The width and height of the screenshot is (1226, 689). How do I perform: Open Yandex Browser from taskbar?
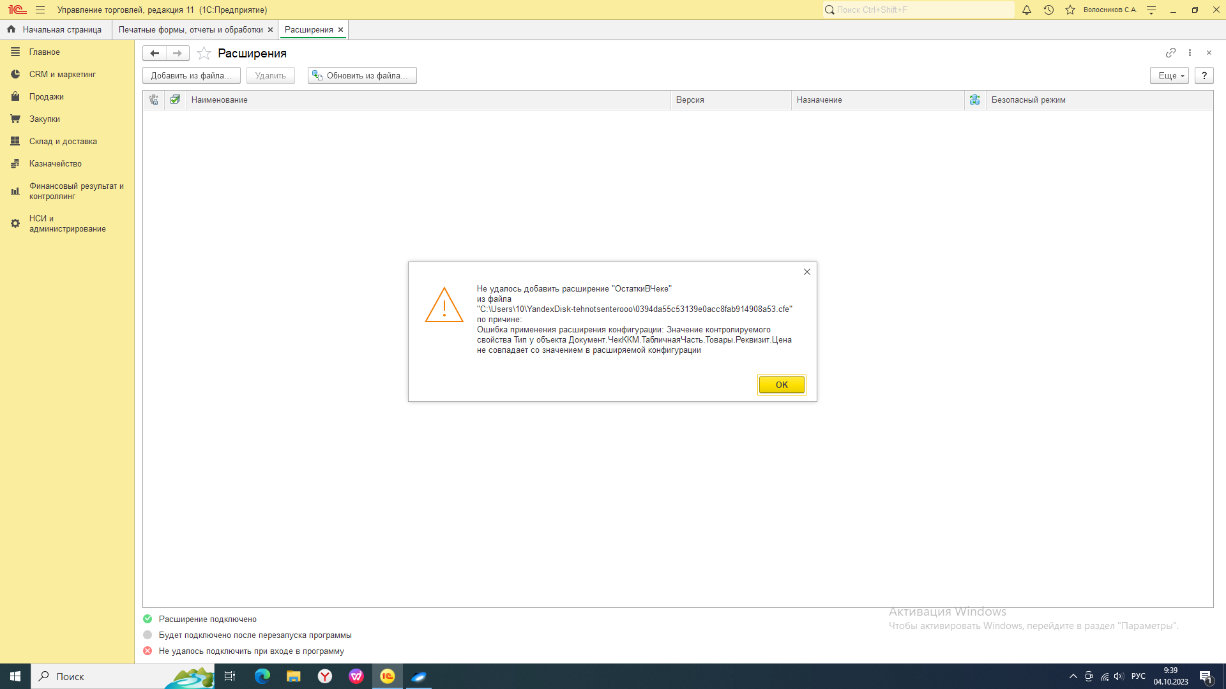click(325, 676)
